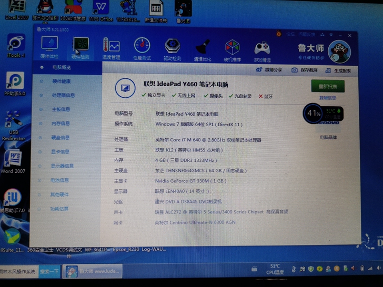Open 驱动检测 driver detection
Viewport: 383px width, 287px height.
(x=173, y=49)
